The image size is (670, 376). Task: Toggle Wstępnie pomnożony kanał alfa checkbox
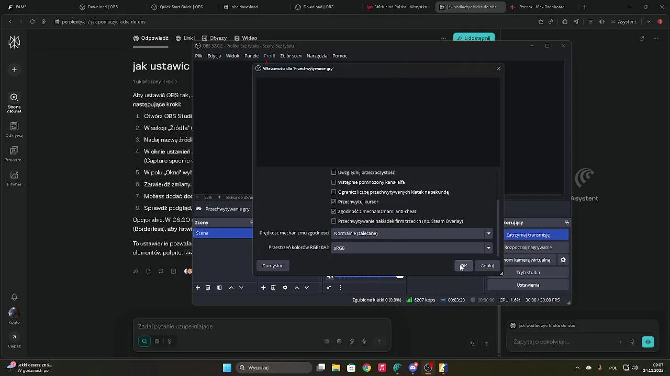[333, 182]
